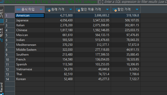The width and height of the screenshot is (167, 95).
Task: Switch to the 텍스트 side tab
Action: point(2,35)
